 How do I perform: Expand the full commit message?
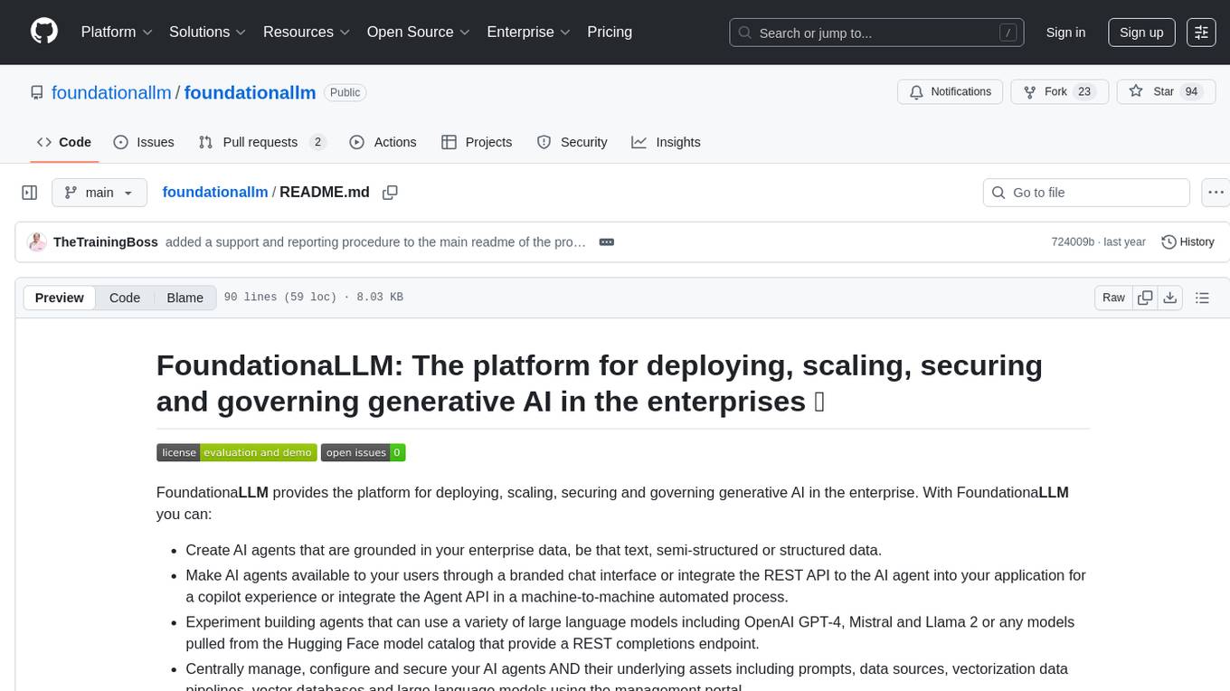(x=607, y=242)
